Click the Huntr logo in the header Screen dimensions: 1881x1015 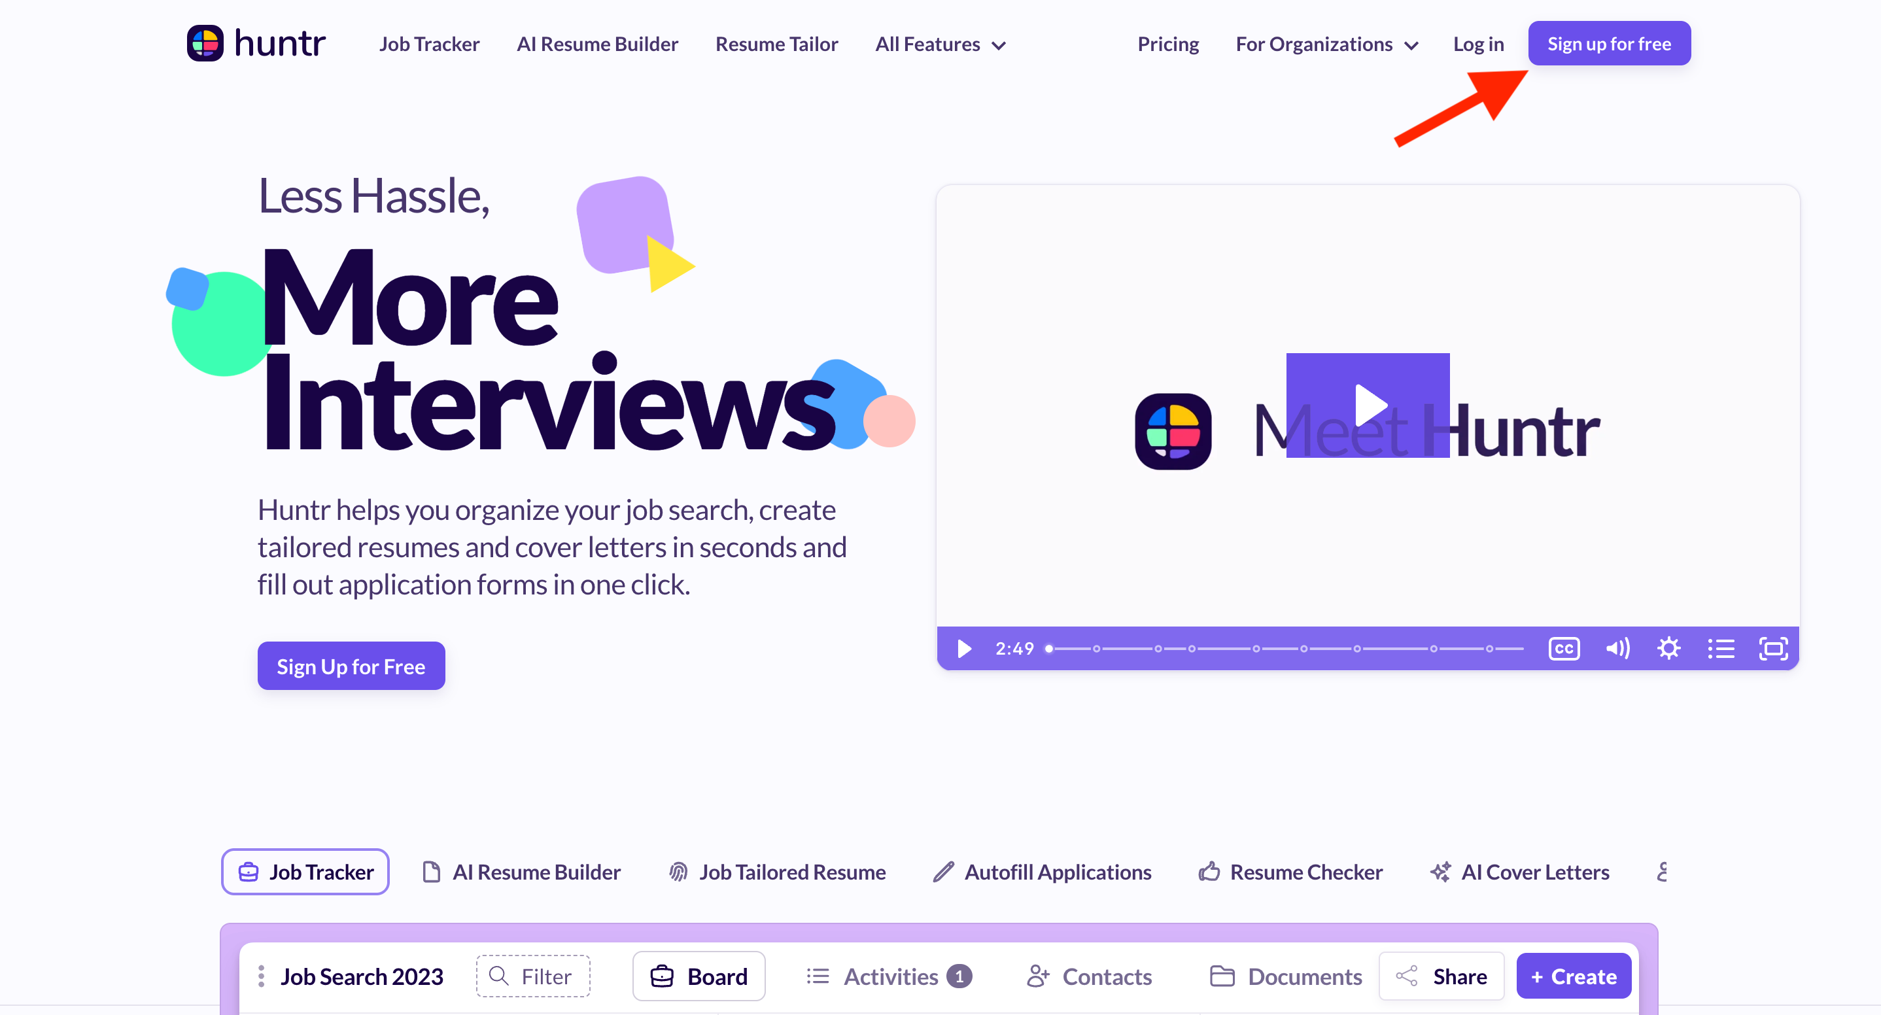coord(256,44)
